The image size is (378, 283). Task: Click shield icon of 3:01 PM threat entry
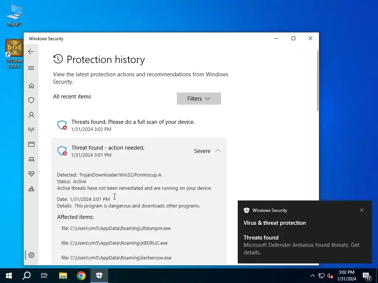click(62, 151)
